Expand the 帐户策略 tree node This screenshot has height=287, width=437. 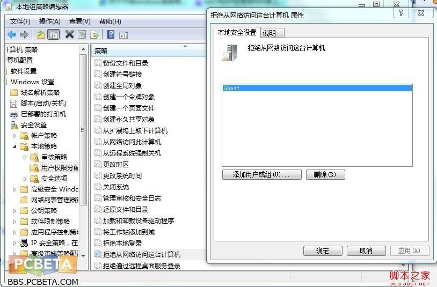(x=15, y=136)
